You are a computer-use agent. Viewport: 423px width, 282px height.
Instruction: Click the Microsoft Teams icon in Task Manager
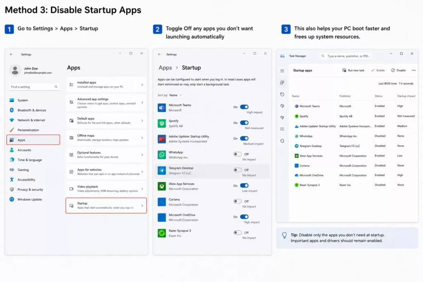pyautogui.click(x=297, y=106)
